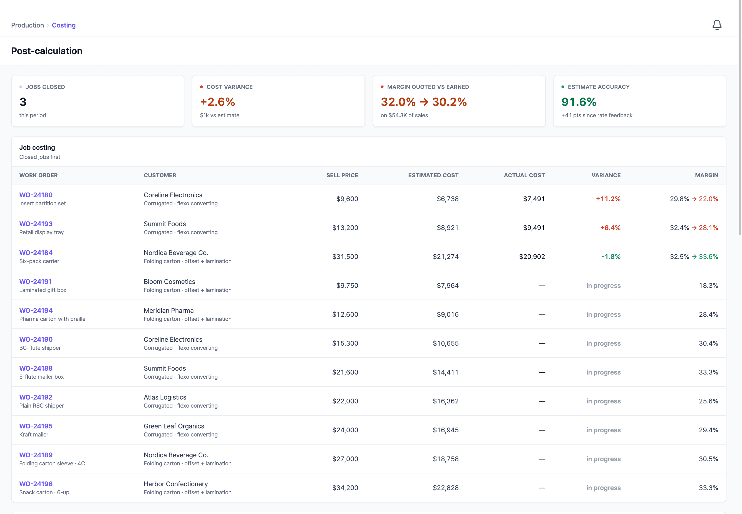Select the Costing breadcrumb

[x=64, y=25]
